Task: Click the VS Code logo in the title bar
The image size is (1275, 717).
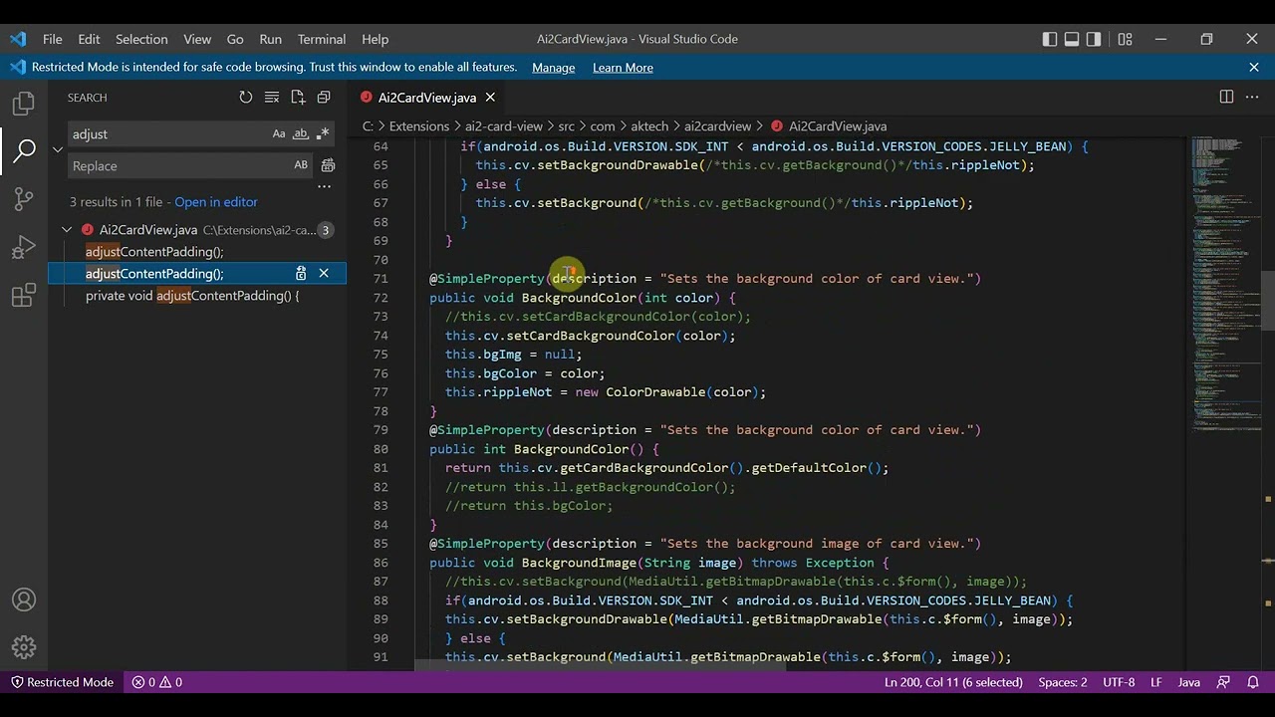Action: [18, 39]
